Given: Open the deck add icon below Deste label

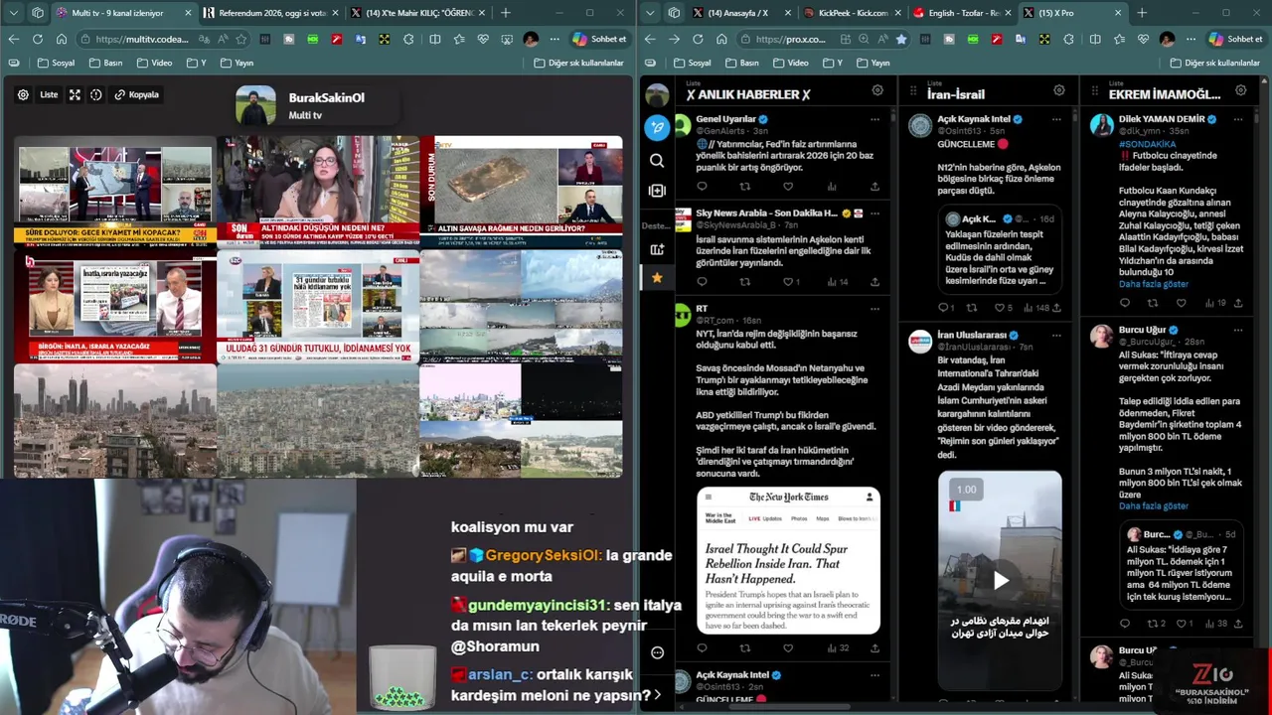Looking at the screenshot, I should pos(657,249).
